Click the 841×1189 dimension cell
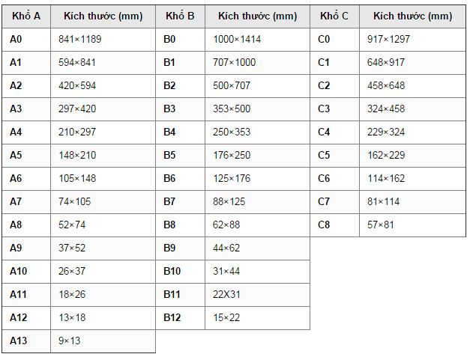Screen dimensions: 470x354 pos(80,39)
